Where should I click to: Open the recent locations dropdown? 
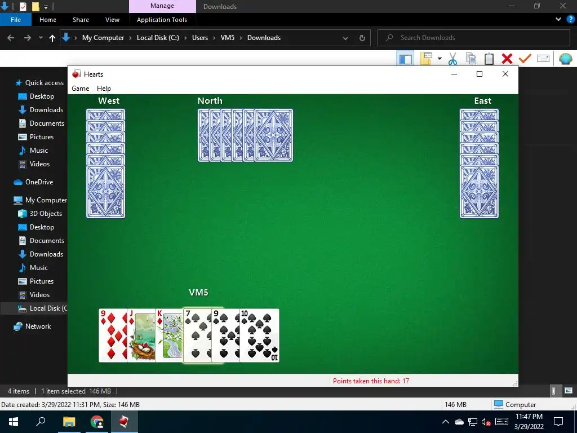point(41,38)
